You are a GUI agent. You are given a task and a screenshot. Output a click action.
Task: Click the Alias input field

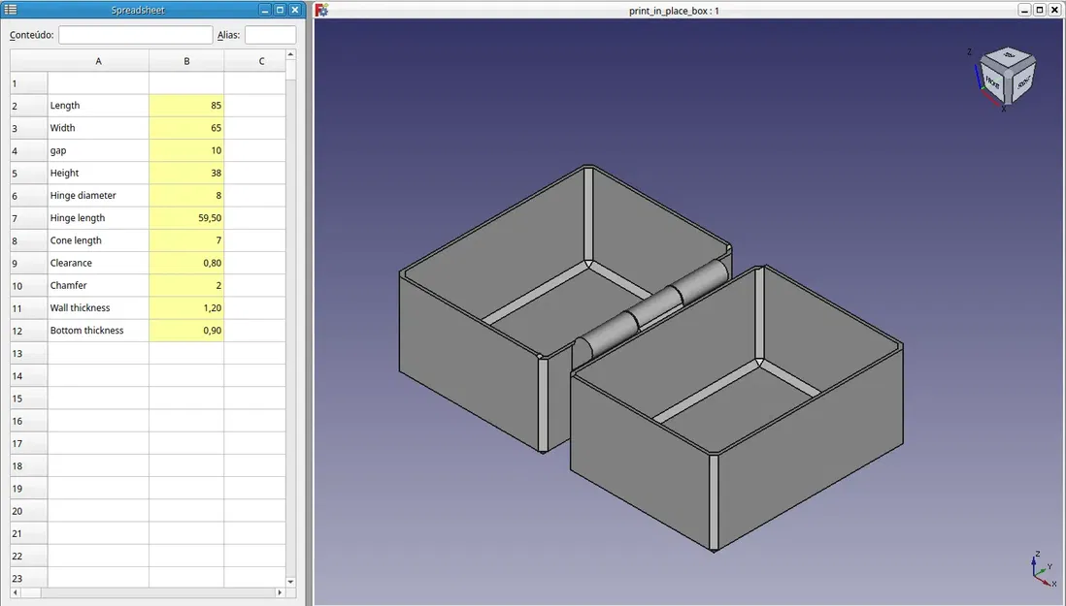[x=270, y=35]
